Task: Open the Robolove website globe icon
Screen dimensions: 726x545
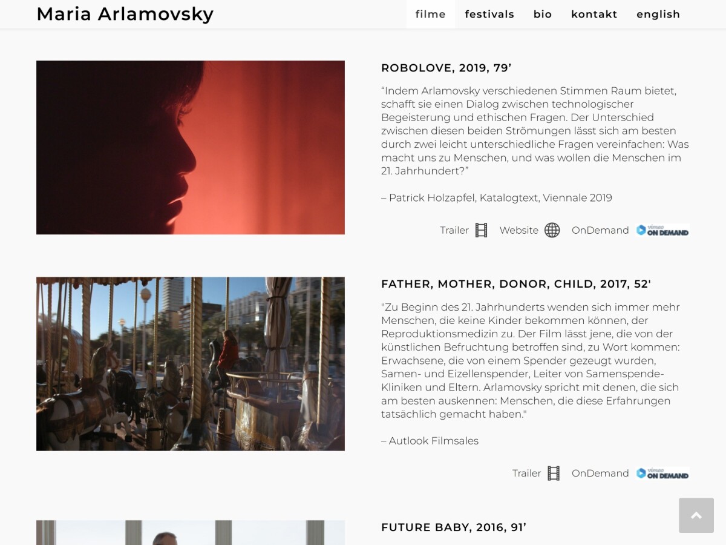Action: pyautogui.click(x=552, y=230)
